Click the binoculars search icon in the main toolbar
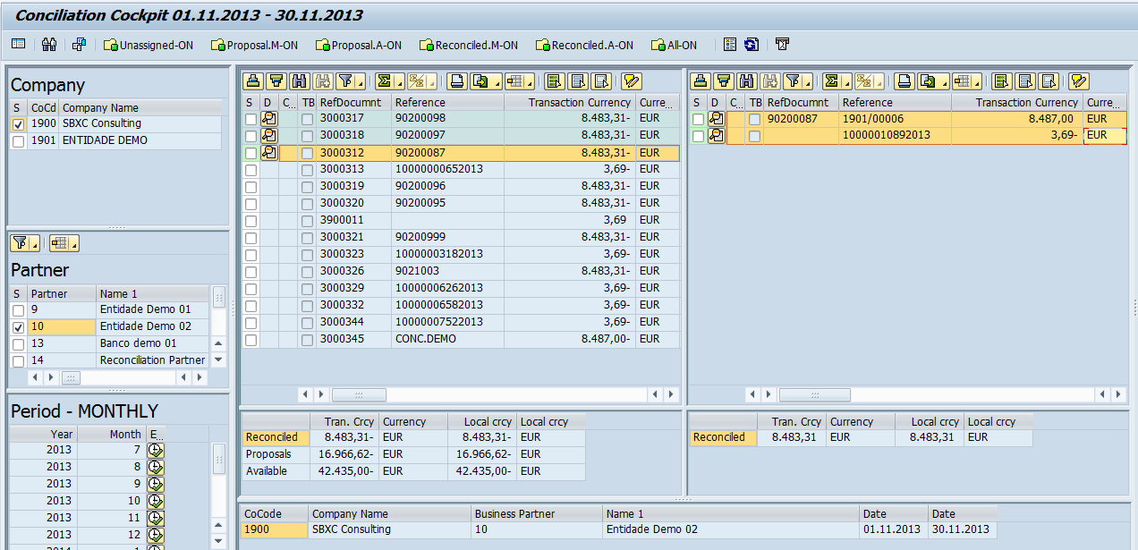The width and height of the screenshot is (1138, 550). click(x=49, y=44)
